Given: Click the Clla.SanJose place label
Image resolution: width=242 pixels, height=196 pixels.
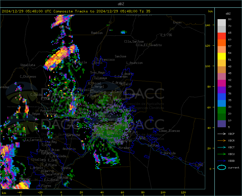Looking at the screenshot, I should click(134, 42).
